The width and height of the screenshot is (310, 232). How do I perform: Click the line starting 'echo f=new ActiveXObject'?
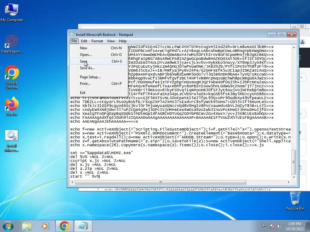pos(180,129)
